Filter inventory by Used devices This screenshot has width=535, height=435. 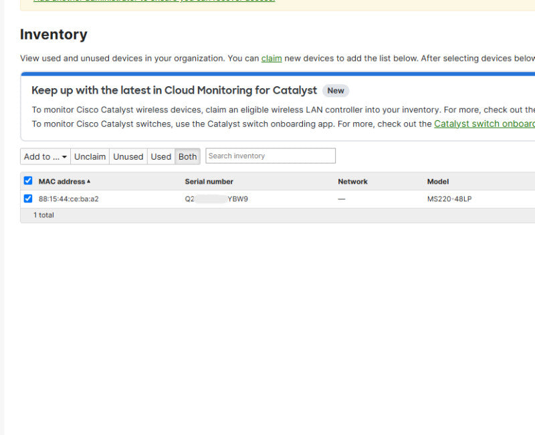tap(160, 156)
